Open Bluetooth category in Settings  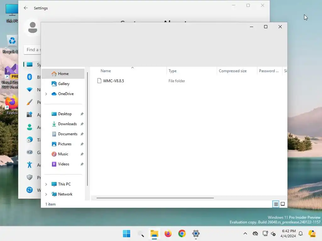pos(30,77)
